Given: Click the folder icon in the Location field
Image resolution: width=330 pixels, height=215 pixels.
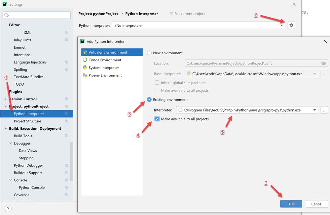Looking at the screenshot, I should 324,63.
